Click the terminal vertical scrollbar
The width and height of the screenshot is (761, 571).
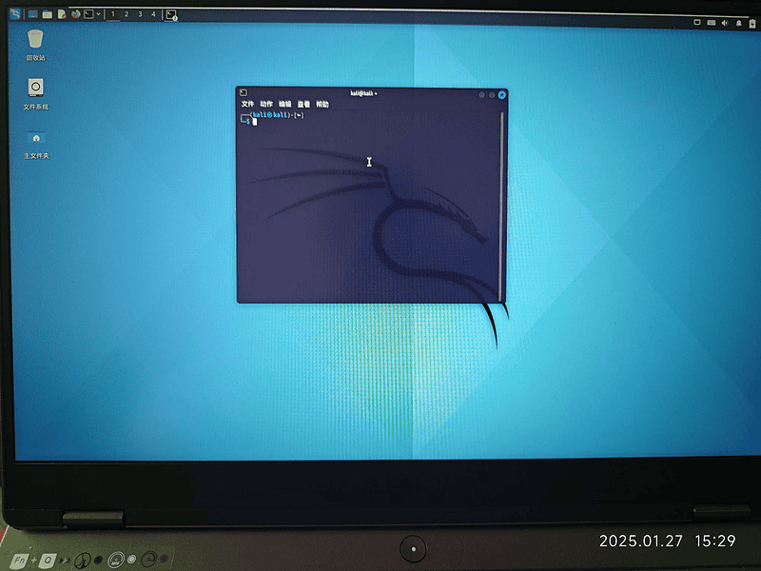point(501,207)
